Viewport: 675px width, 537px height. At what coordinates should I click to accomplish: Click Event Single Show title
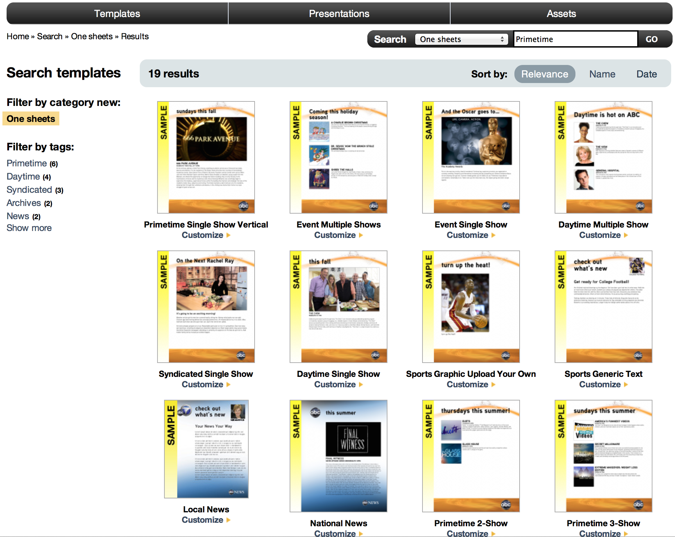point(471,225)
